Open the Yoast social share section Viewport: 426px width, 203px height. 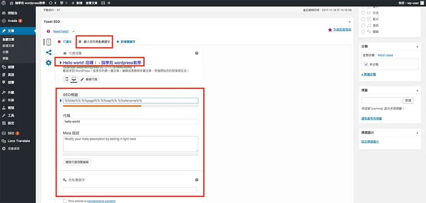tap(49, 53)
